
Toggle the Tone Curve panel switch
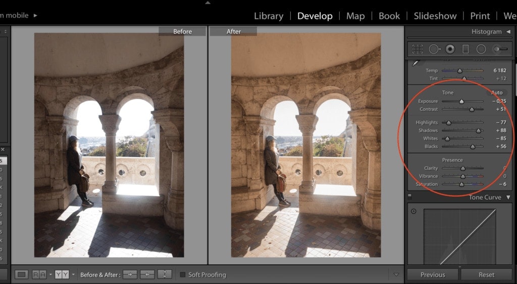[410, 197]
